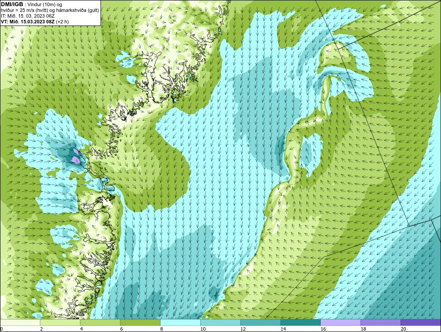Click the 0–2 m/s palest legend swatch
The width and height of the screenshot is (441, 332).
tap(20, 322)
